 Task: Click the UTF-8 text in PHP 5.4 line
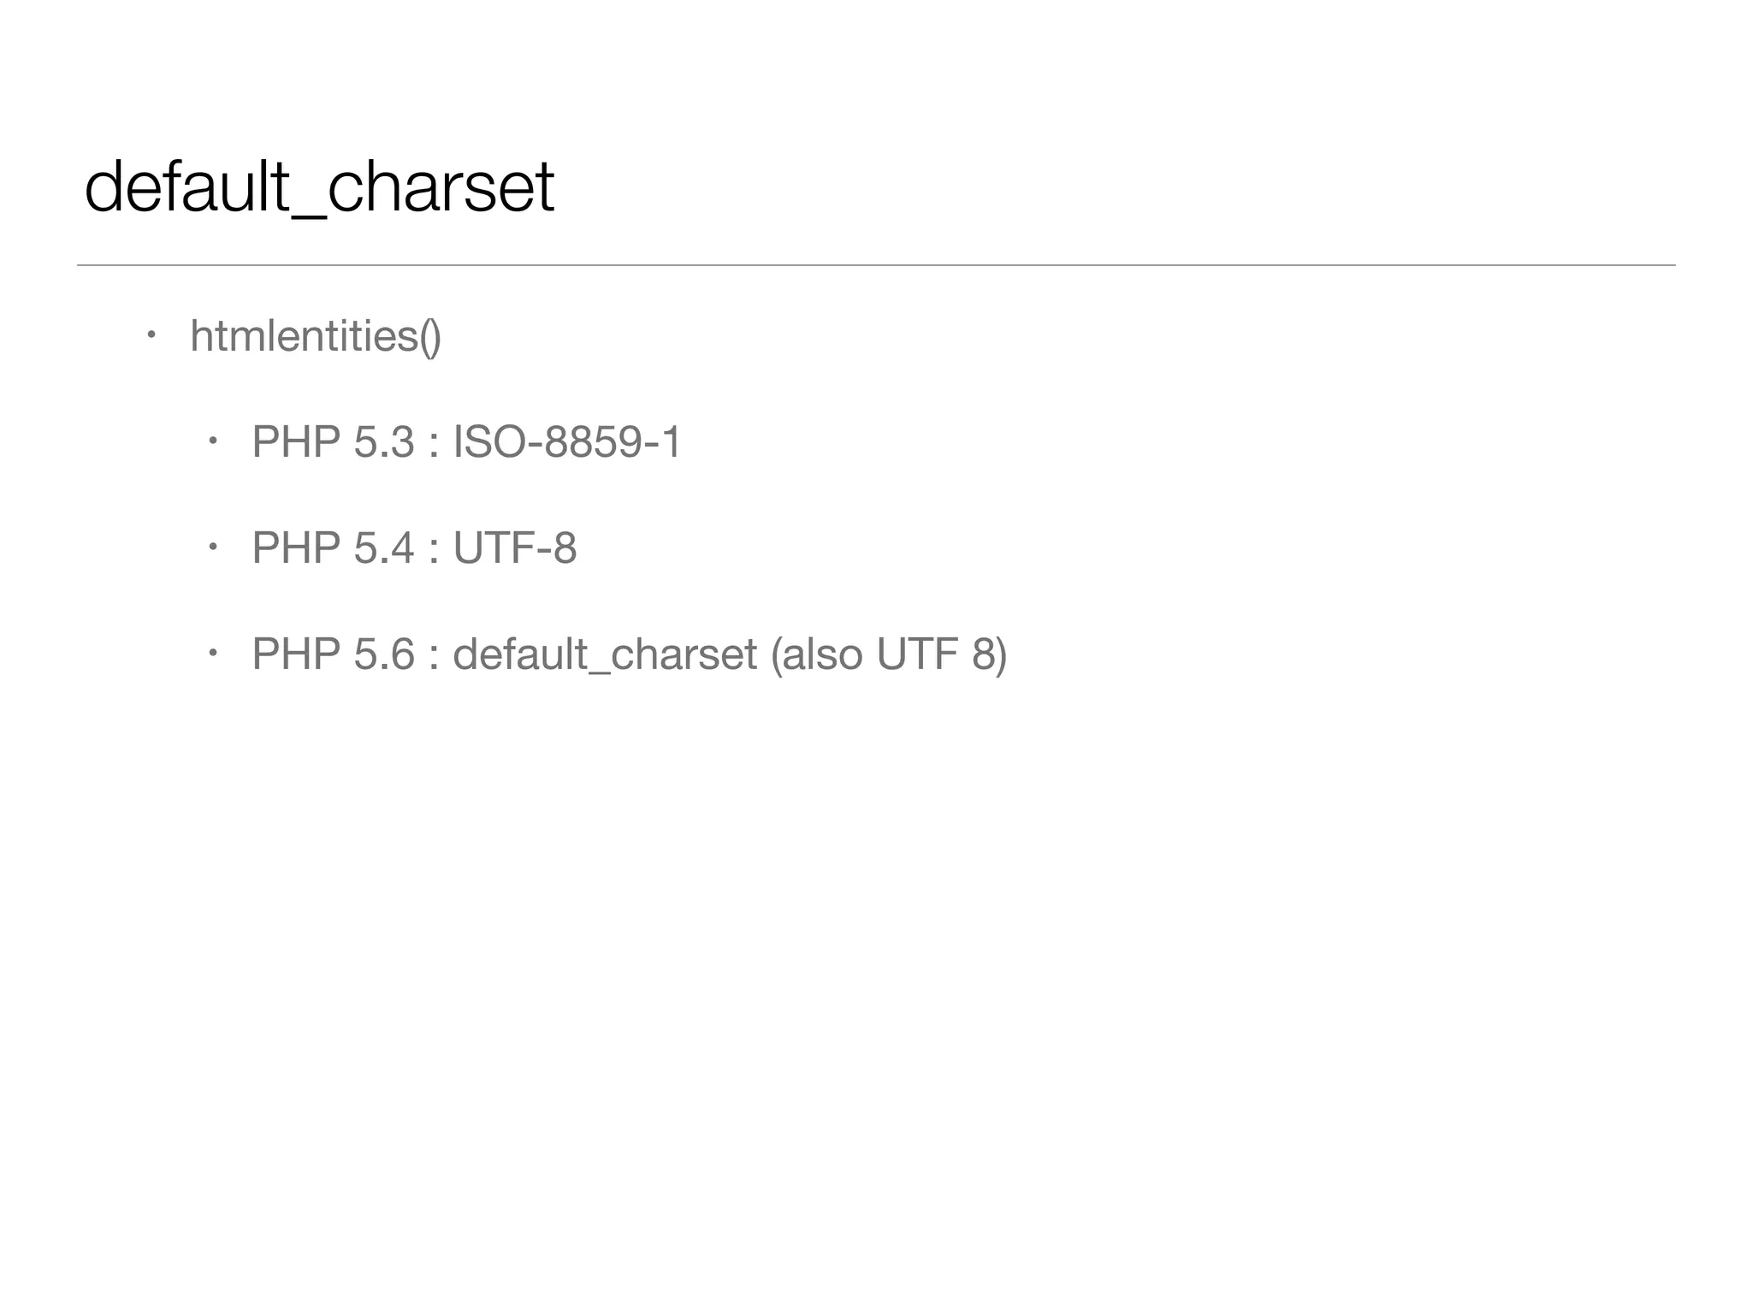pos(514,547)
